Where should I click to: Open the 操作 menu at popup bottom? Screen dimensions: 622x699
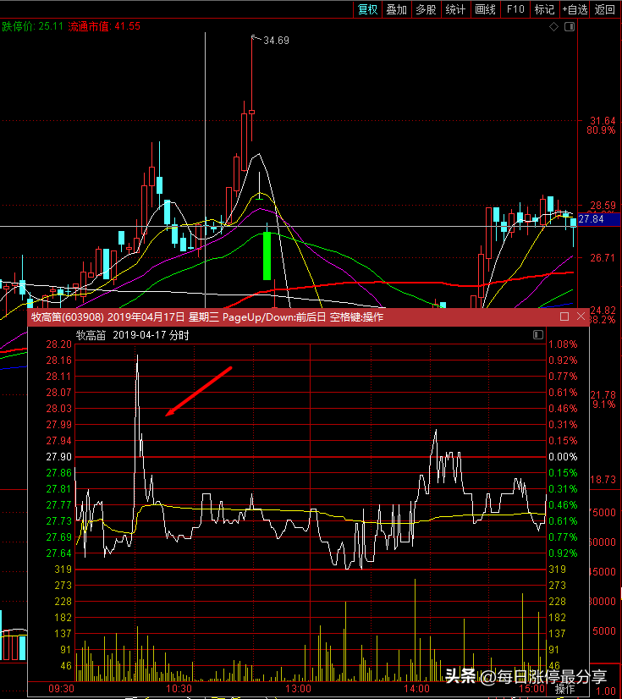[x=565, y=689]
